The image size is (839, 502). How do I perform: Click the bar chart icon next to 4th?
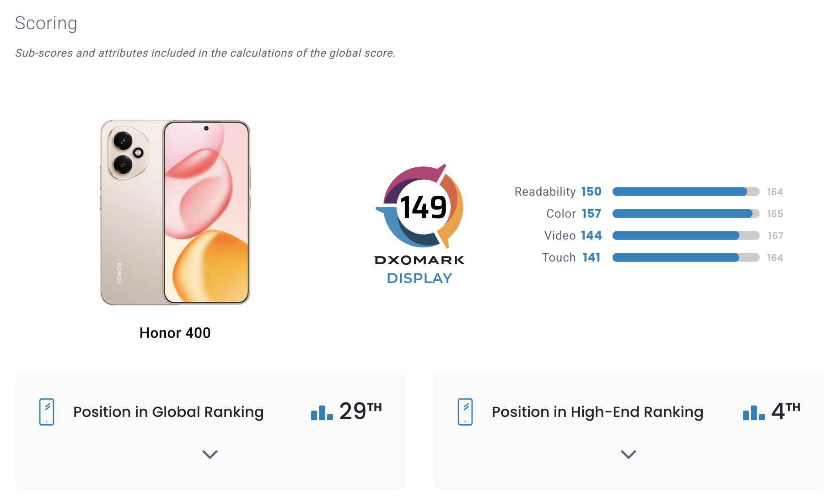[x=754, y=412]
